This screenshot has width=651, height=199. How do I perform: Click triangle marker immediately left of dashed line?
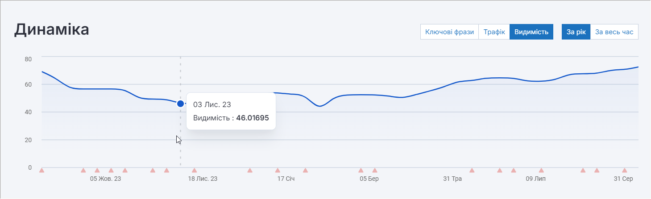coord(166,170)
